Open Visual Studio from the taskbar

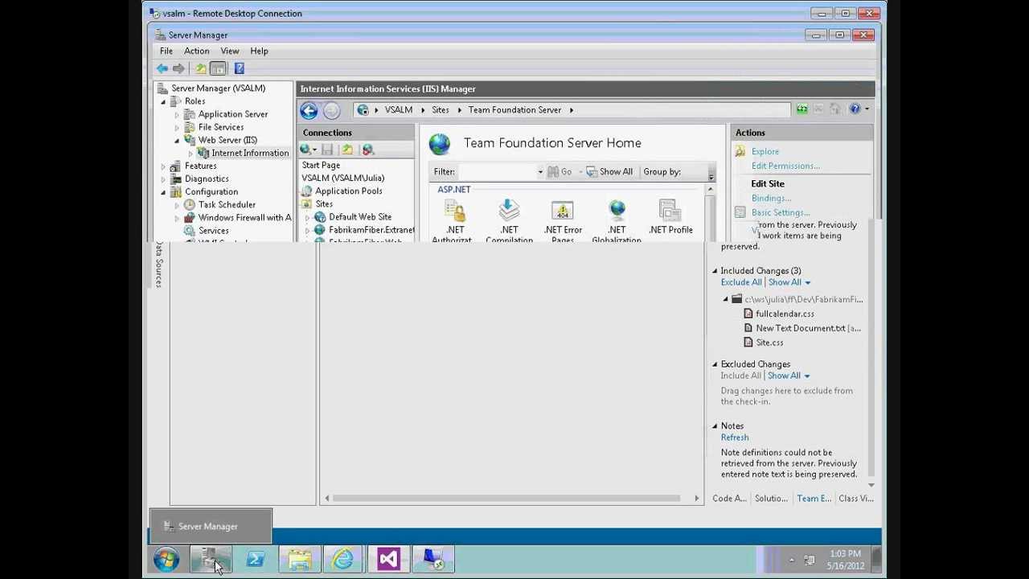tap(387, 559)
